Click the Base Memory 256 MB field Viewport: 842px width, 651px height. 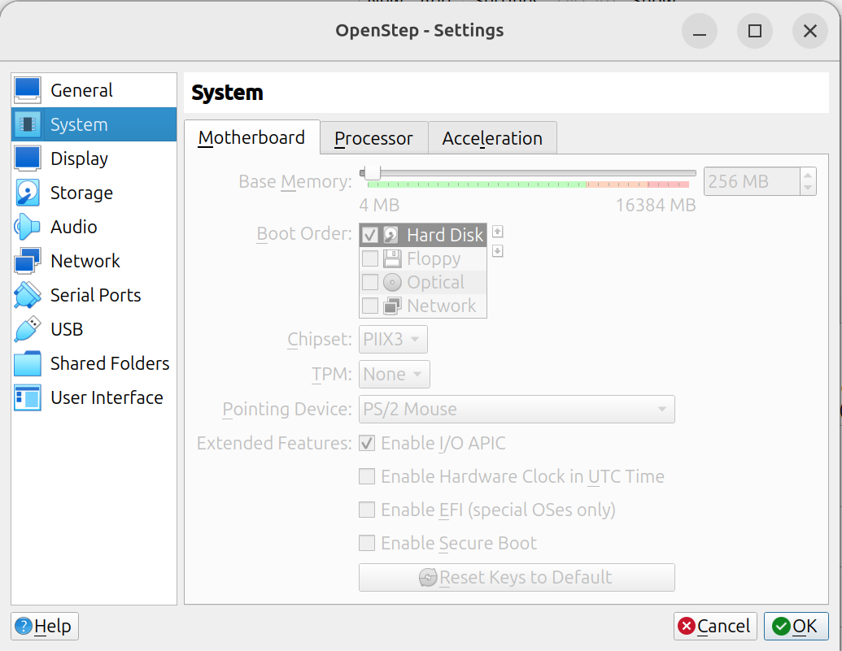pos(750,181)
